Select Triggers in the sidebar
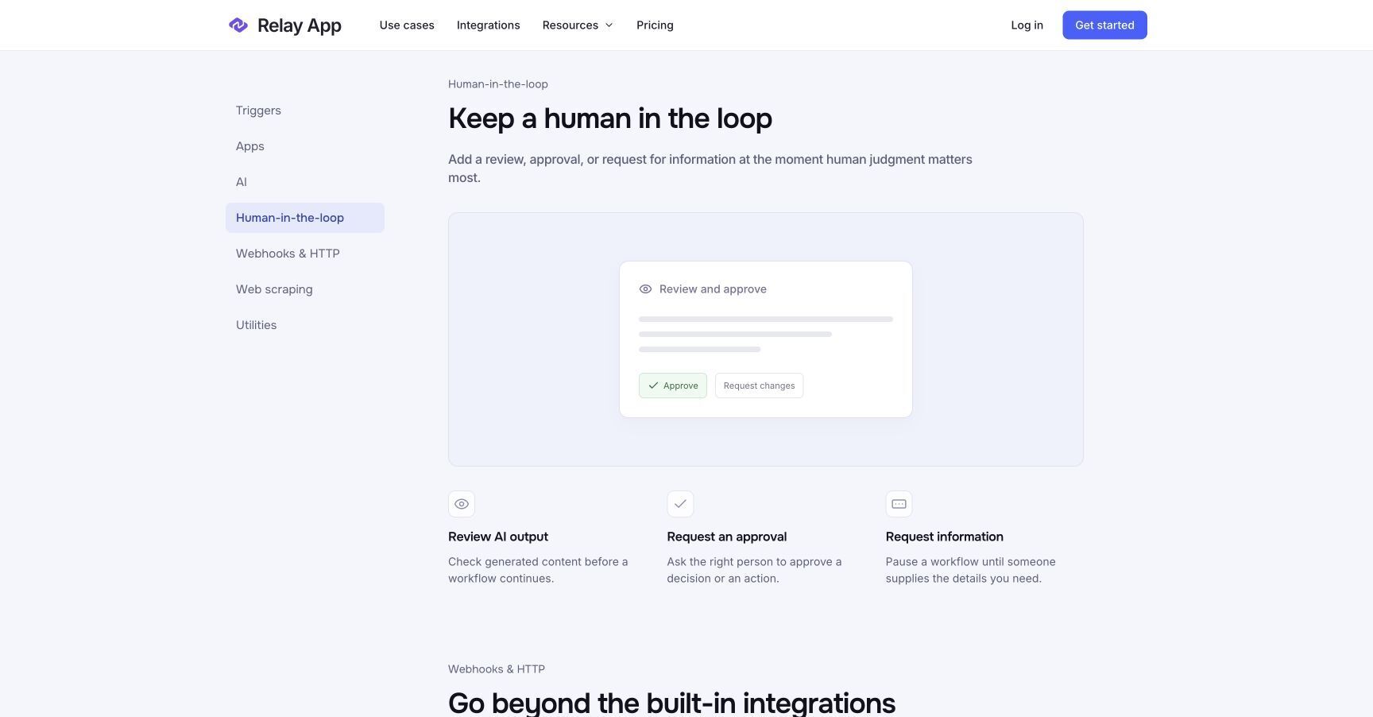The width and height of the screenshot is (1373, 717). coord(305,110)
